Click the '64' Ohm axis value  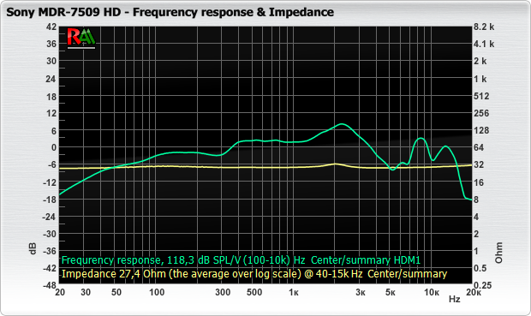tap(479, 147)
